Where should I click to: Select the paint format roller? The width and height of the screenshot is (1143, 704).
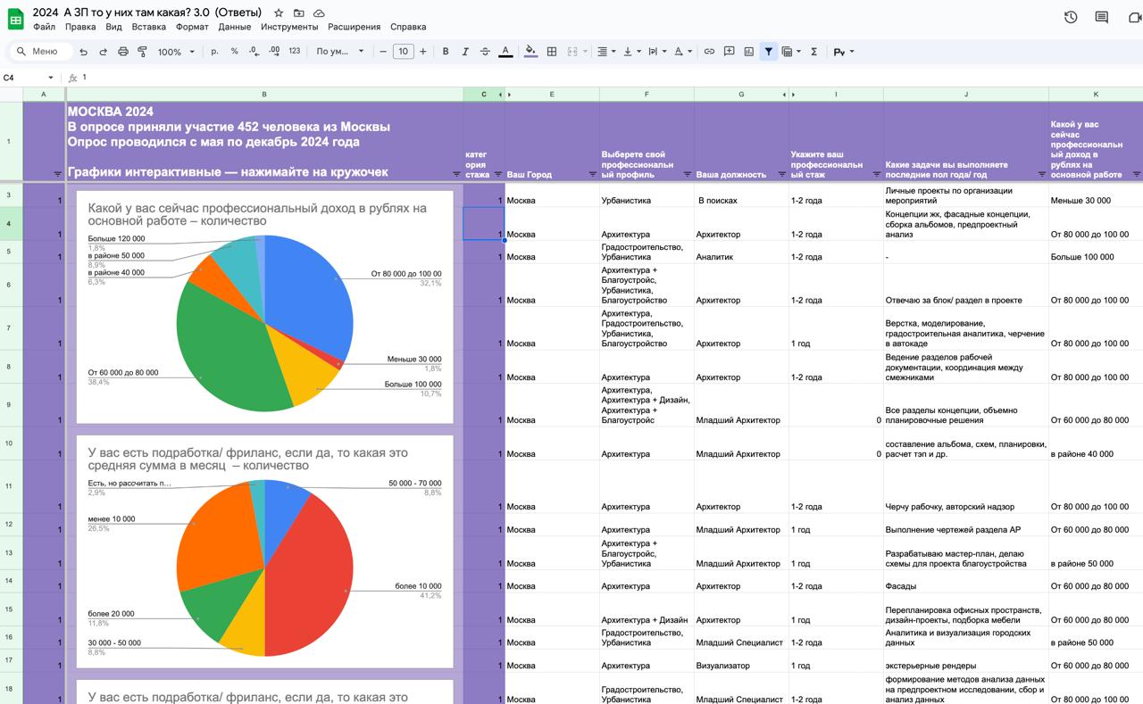[x=142, y=52]
